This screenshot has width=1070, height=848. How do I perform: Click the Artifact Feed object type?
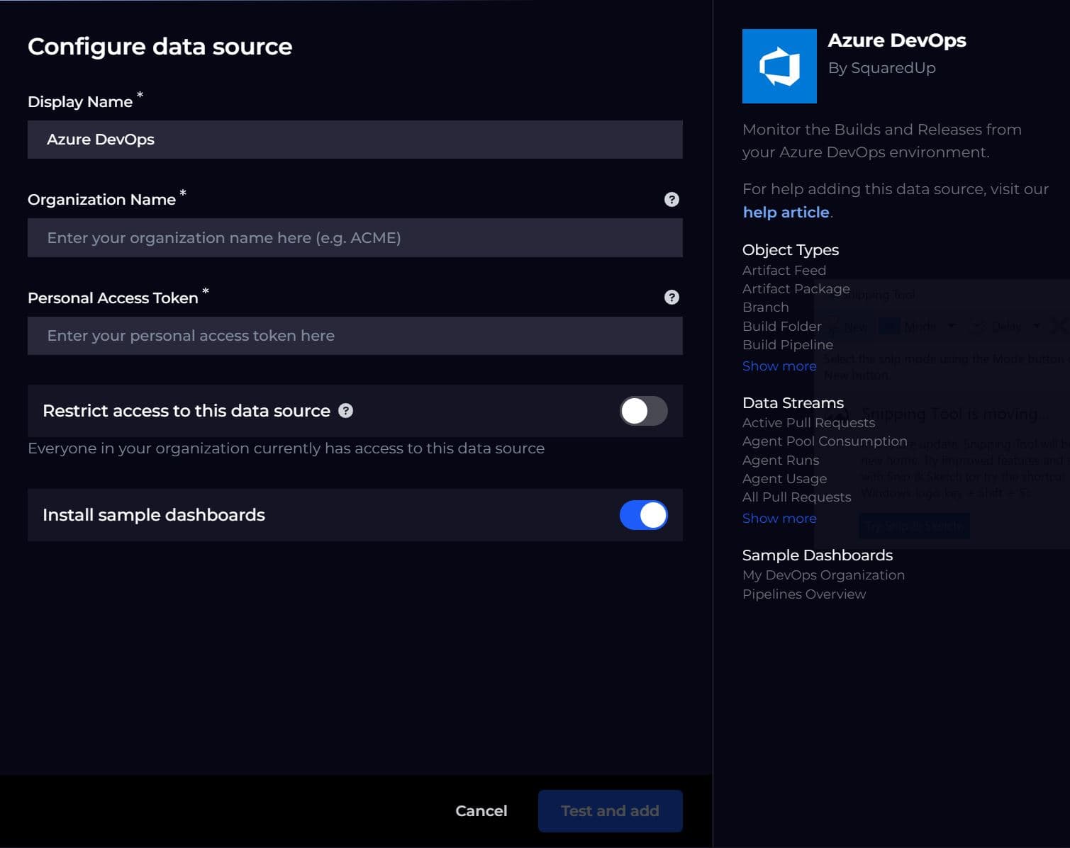pyautogui.click(x=784, y=270)
